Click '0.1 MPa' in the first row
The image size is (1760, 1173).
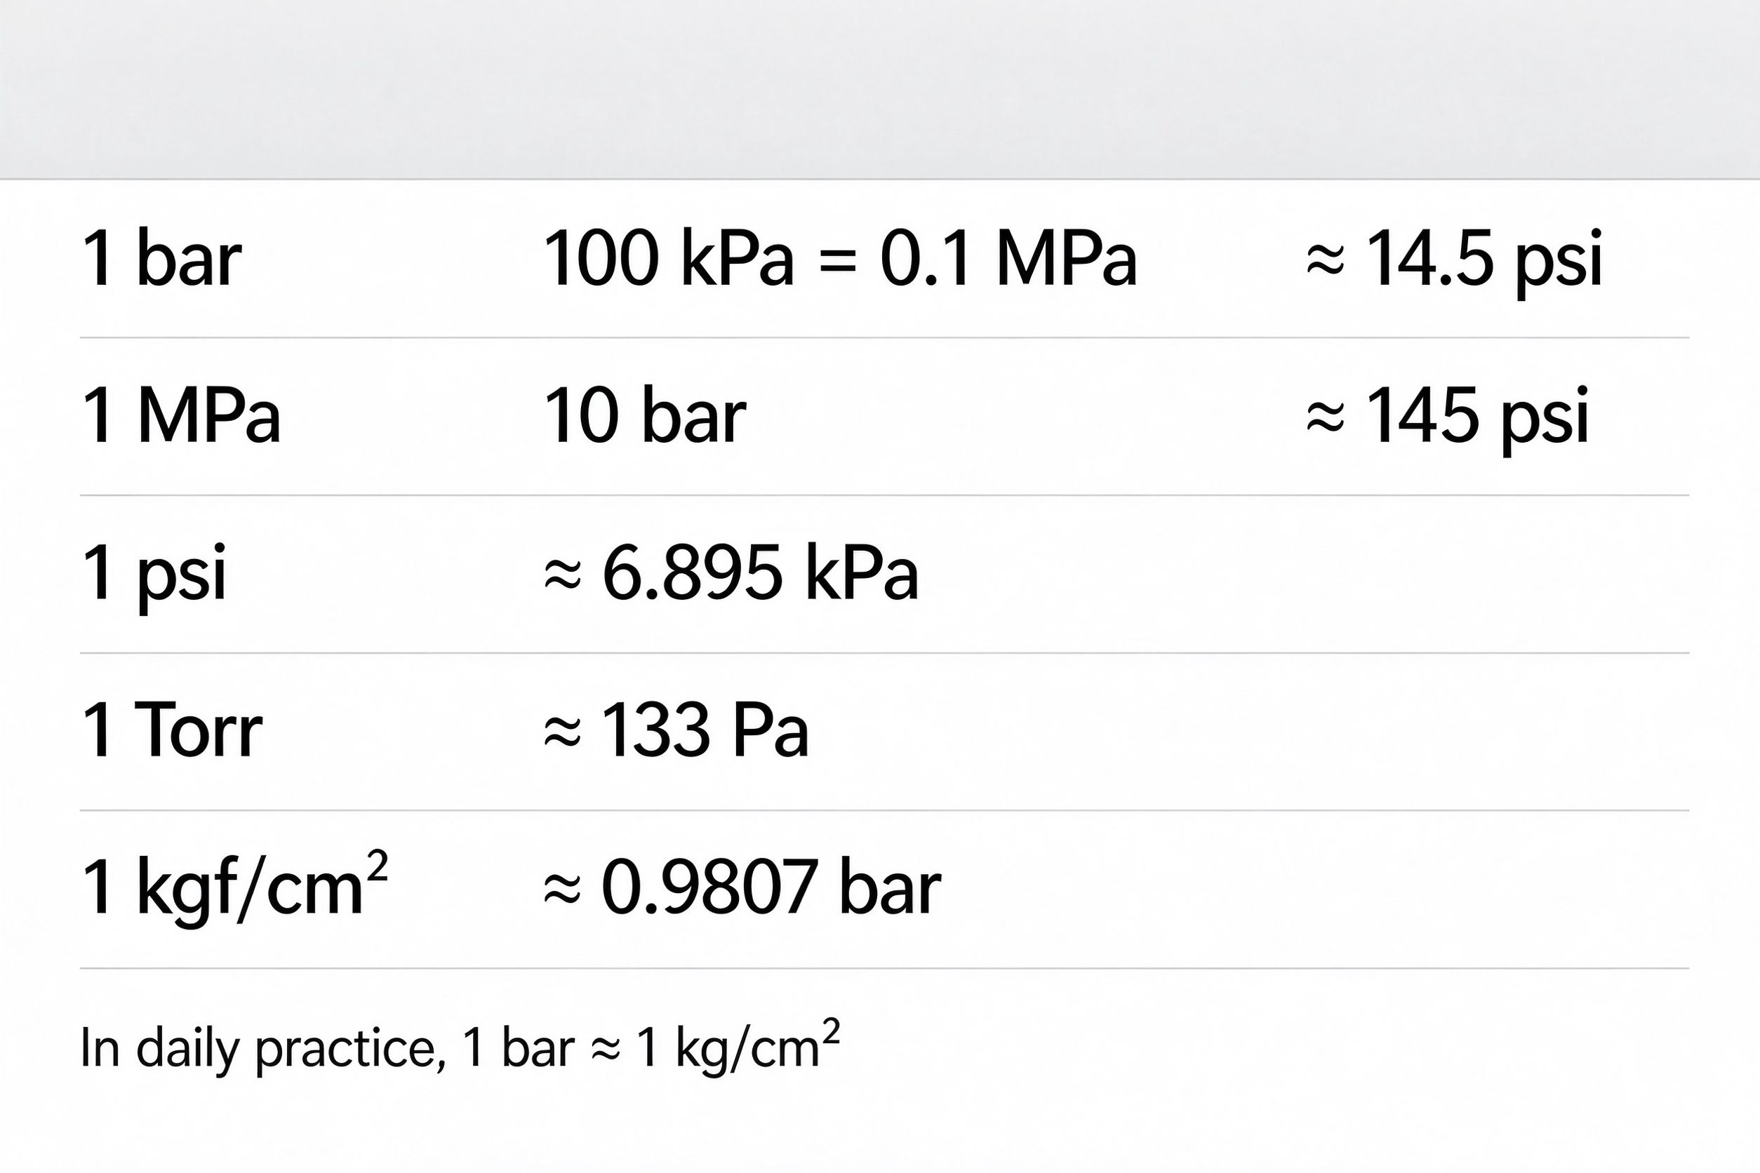click(1008, 258)
